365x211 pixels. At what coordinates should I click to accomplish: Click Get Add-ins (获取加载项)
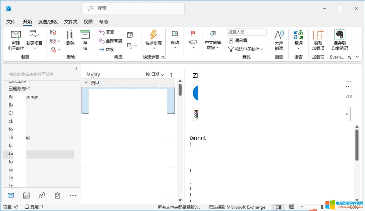[318, 40]
